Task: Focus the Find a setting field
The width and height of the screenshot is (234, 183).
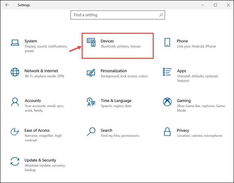Action: 118,15
